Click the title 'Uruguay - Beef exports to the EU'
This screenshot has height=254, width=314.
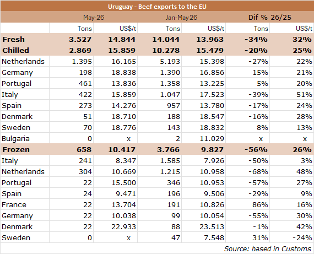[157, 7]
